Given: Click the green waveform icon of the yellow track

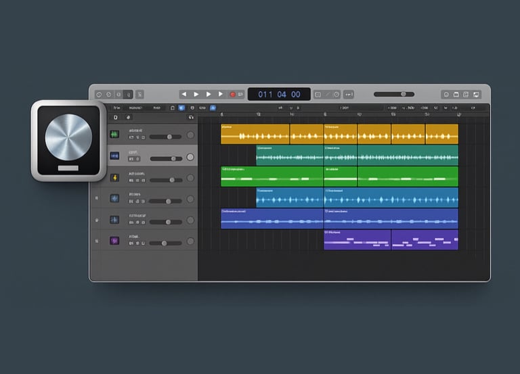Looking at the screenshot, I should click(114, 134).
